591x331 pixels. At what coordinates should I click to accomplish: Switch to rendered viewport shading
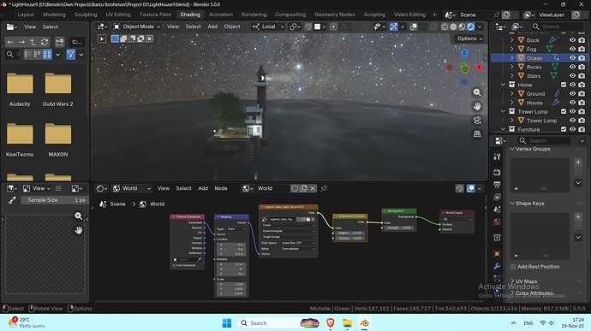(x=471, y=27)
